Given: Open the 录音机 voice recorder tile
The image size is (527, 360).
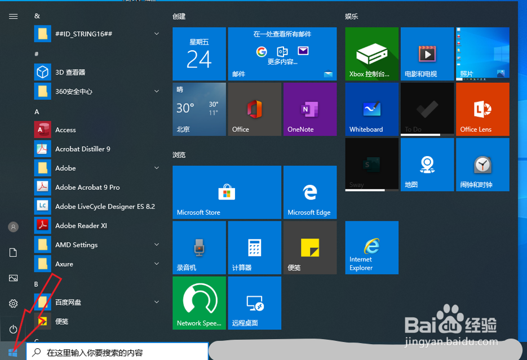Looking at the screenshot, I should [199, 247].
